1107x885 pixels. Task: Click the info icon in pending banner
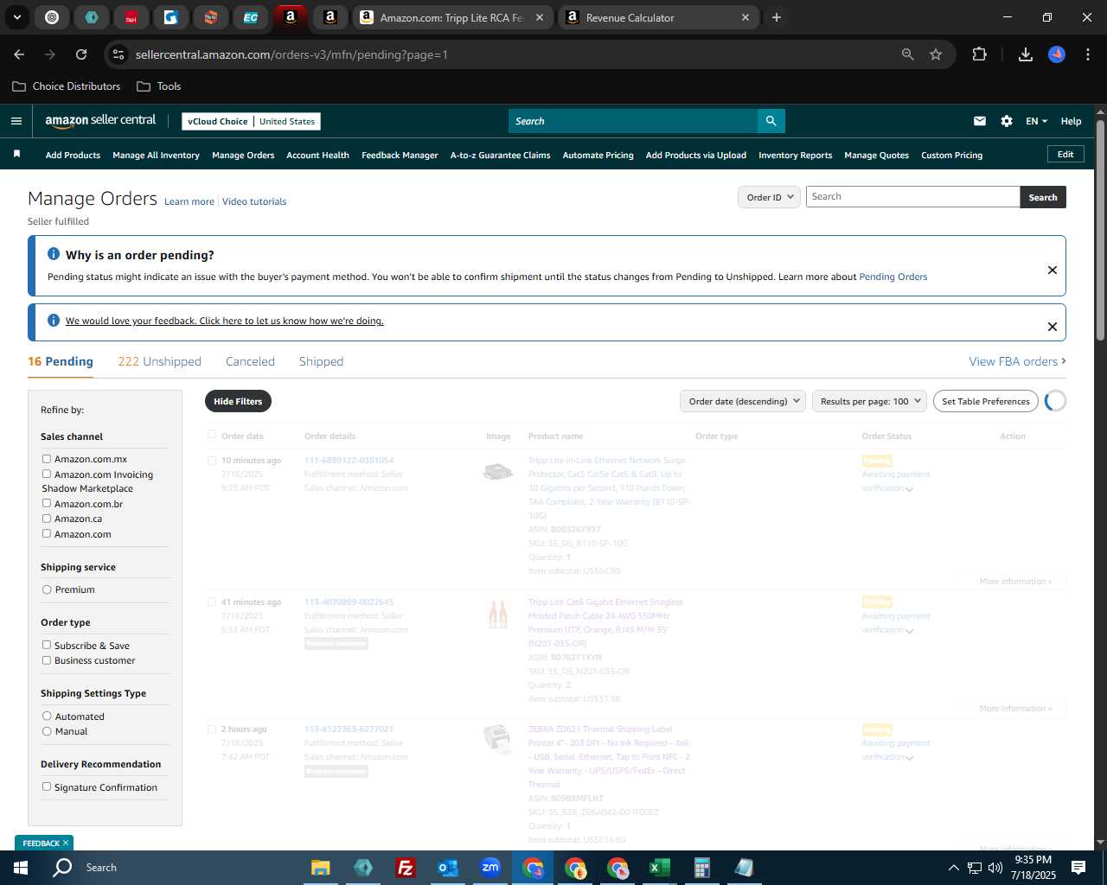(54, 254)
